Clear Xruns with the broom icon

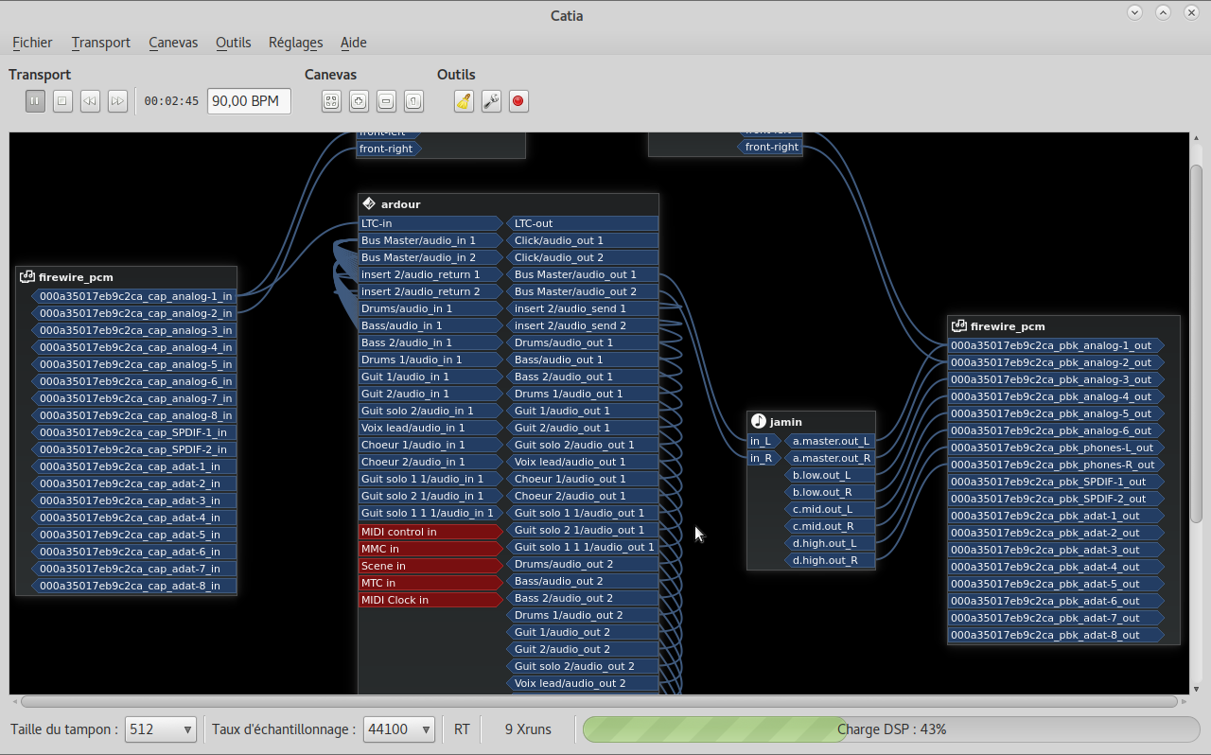(x=464, y=101)
